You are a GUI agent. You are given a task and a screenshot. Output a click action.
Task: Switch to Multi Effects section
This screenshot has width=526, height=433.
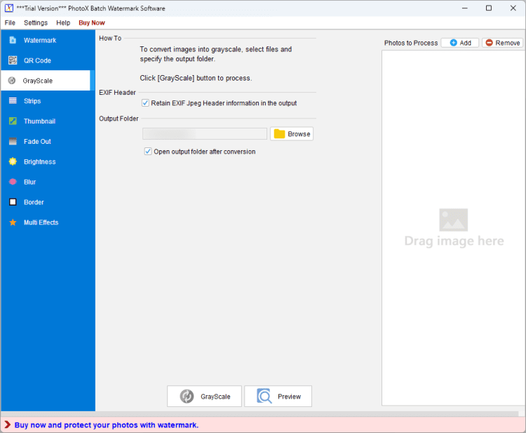pyautogui.click(x=48, y=222)
